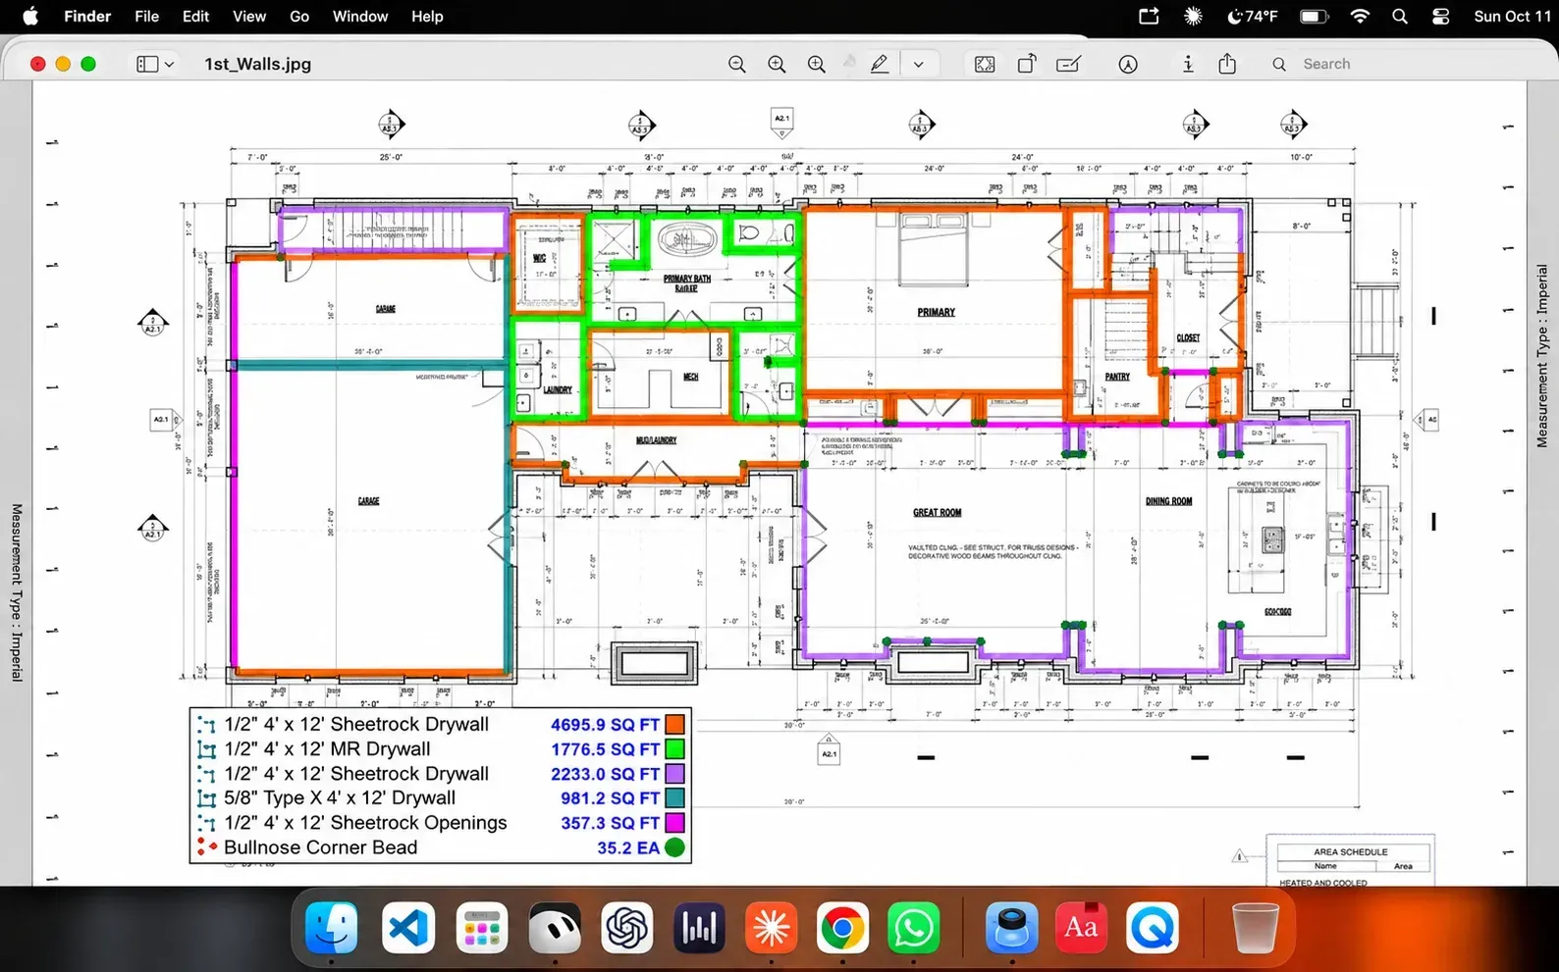Screen dimensions: 1559x972
Task: Open the highlight color dropdown chevron
Action: tap(919, 64)
